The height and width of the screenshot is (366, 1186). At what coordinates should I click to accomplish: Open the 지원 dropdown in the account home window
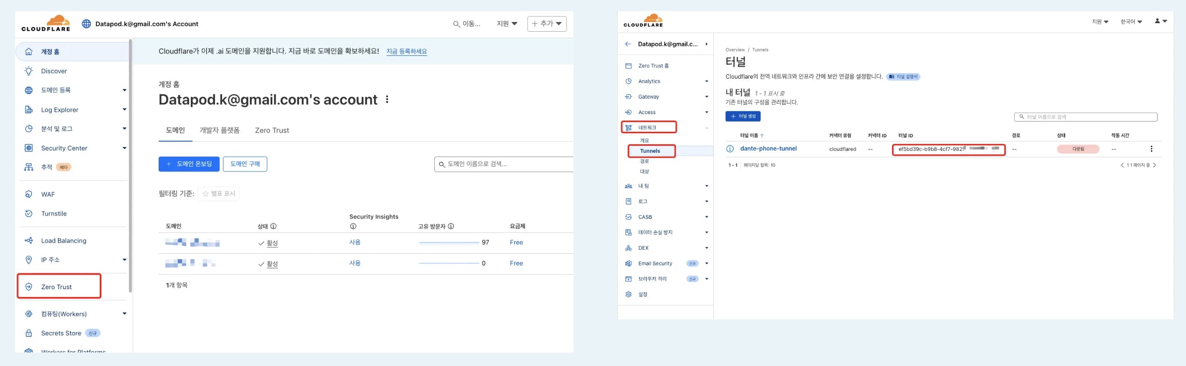point(507,24)
